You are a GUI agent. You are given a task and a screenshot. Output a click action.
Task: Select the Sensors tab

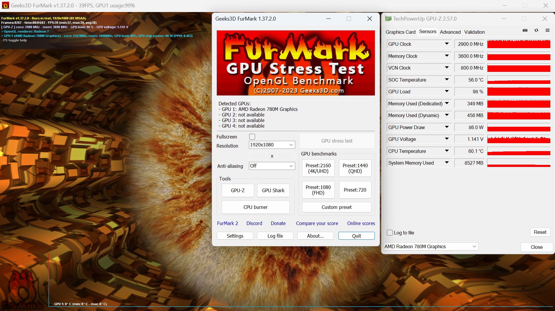click(x=428, y=32)
